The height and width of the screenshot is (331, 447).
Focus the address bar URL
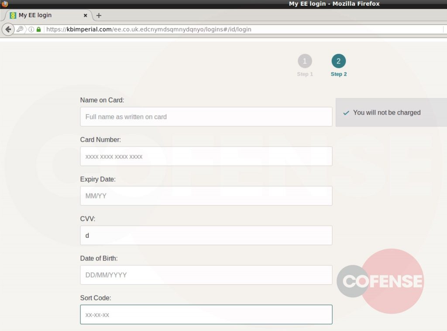point(148,29)
